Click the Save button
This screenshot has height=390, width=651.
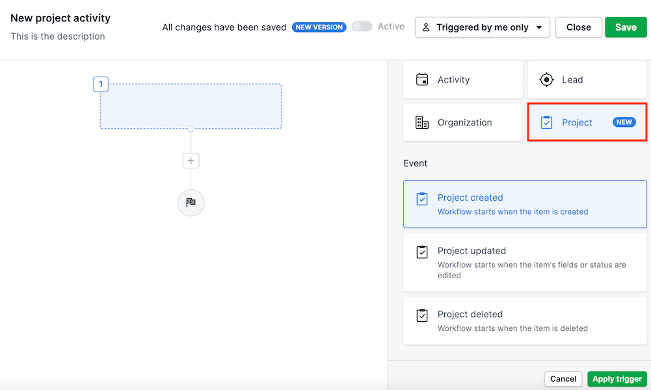(625, 27)
